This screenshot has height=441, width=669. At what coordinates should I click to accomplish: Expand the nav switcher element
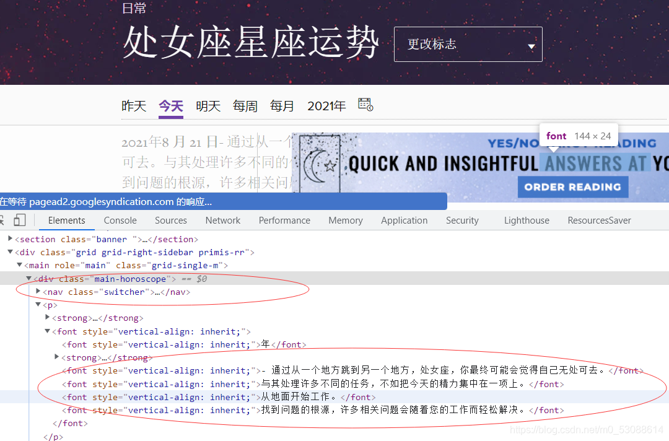pos(38,292)
